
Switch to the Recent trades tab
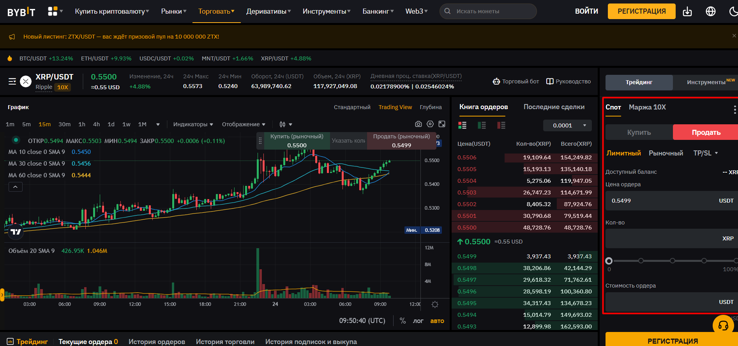pos(554,107)
